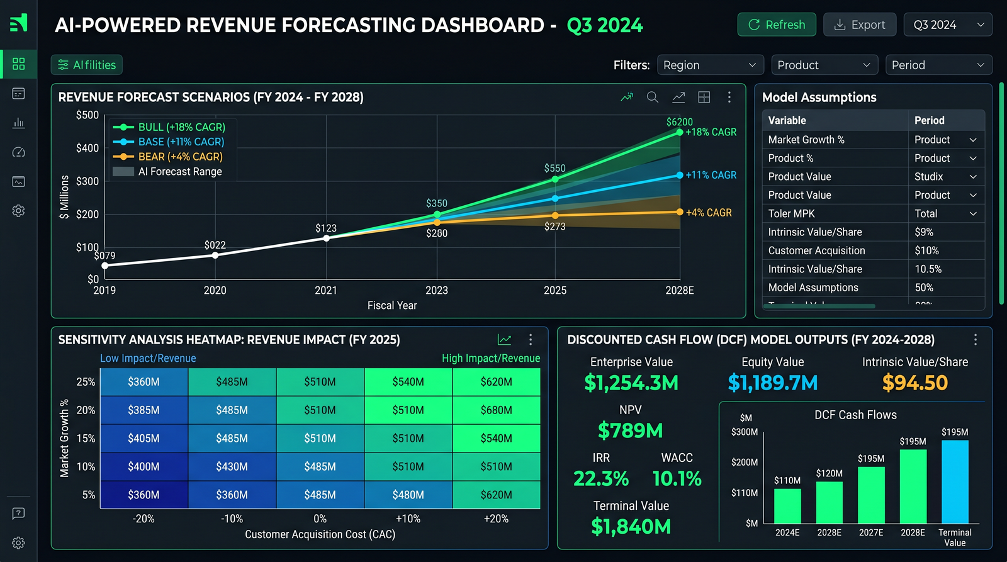
Task: Click the $430M heatmap cell
Action: pyautogui.click(x=232, y=467)
